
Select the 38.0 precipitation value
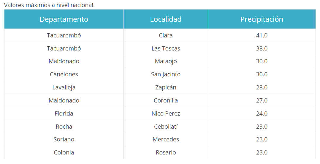(x=262, y=48)
